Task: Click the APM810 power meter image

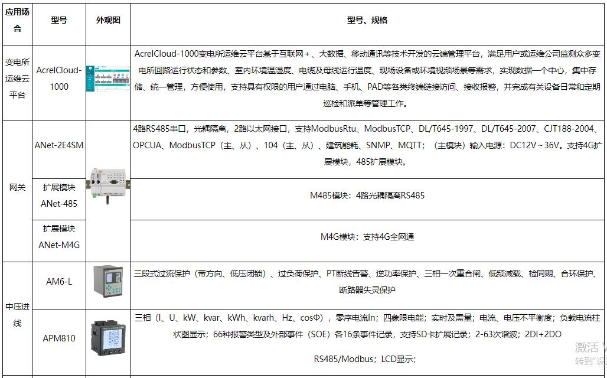Action: (108, 338)
